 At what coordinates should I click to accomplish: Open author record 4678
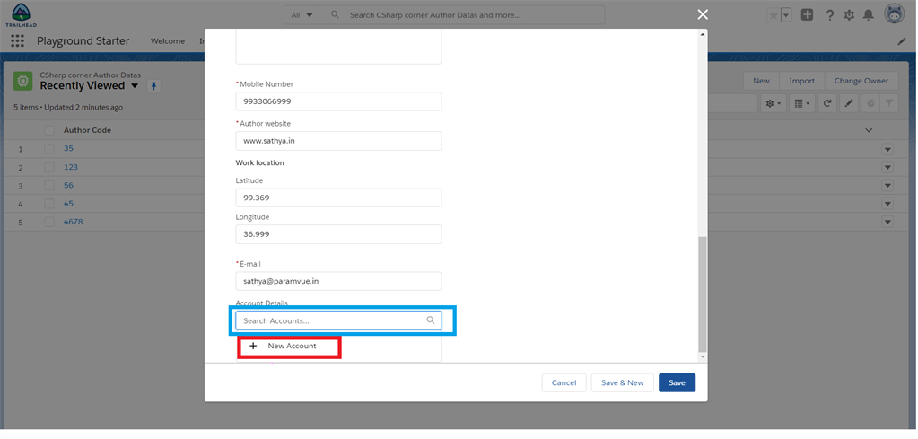pos(74,222)
